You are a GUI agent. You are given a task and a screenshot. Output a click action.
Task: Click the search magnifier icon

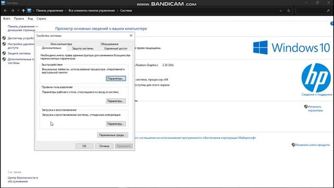pos(328,10)
